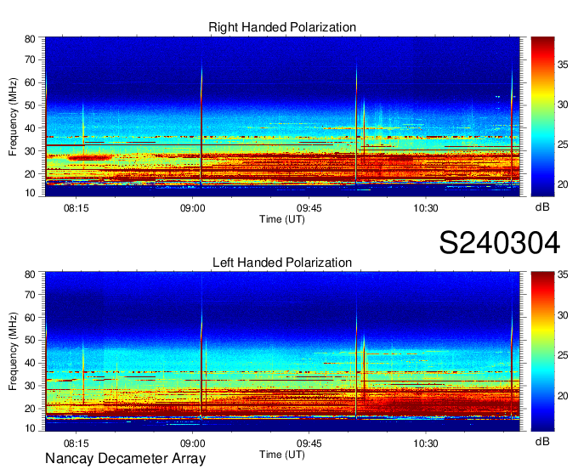Click the "60" frequency tick of right-handed plot
578x469 pixels.
pos(30,82)
